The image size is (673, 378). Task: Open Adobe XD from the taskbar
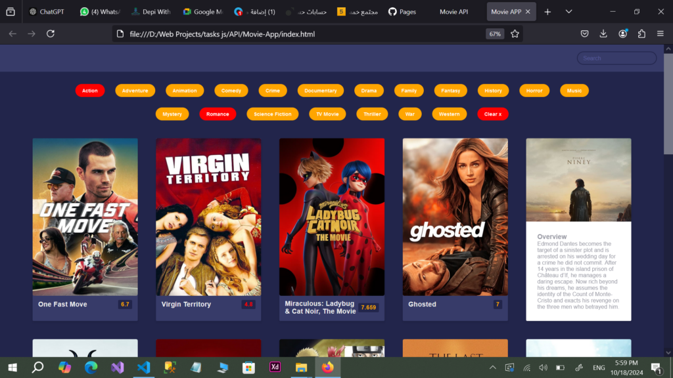pos(275,367)
